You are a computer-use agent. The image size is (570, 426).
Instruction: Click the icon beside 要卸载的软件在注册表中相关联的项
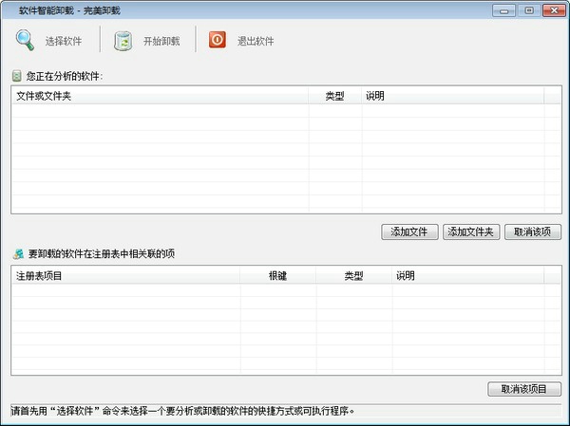click(x=17, y=253)
